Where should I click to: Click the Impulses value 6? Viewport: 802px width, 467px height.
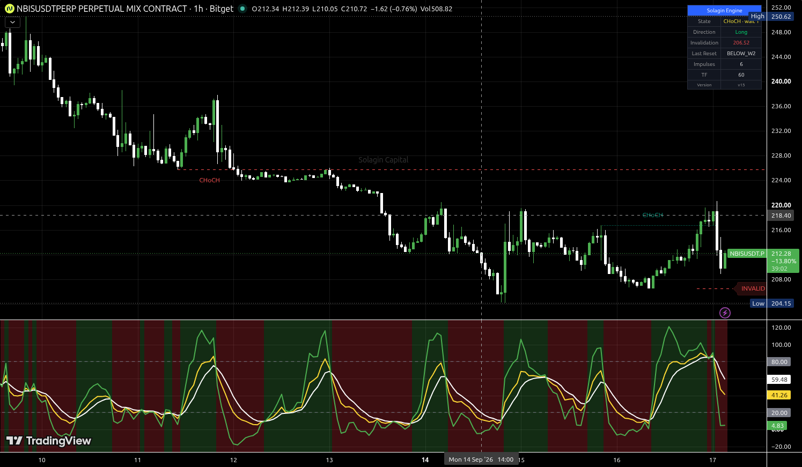coord(741,64)
